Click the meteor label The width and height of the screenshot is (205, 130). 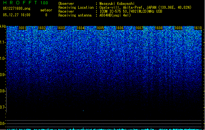tap(46, 10)
